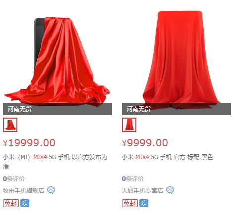This screenshot has height=218, width=236.
Task: Click the ¥19999.00 price
Action: (29, 143)
